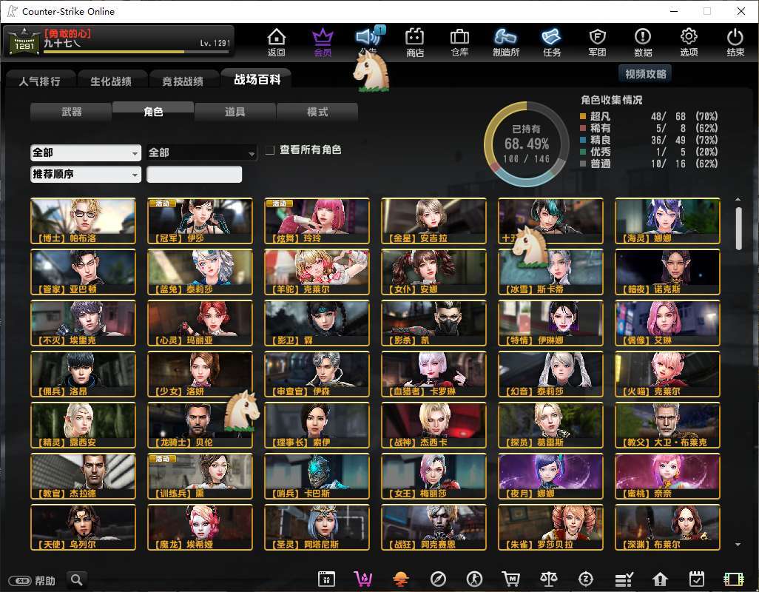Open the 推荐顺序 sort dropdown
759x592 pixels.
pos(86,175)
